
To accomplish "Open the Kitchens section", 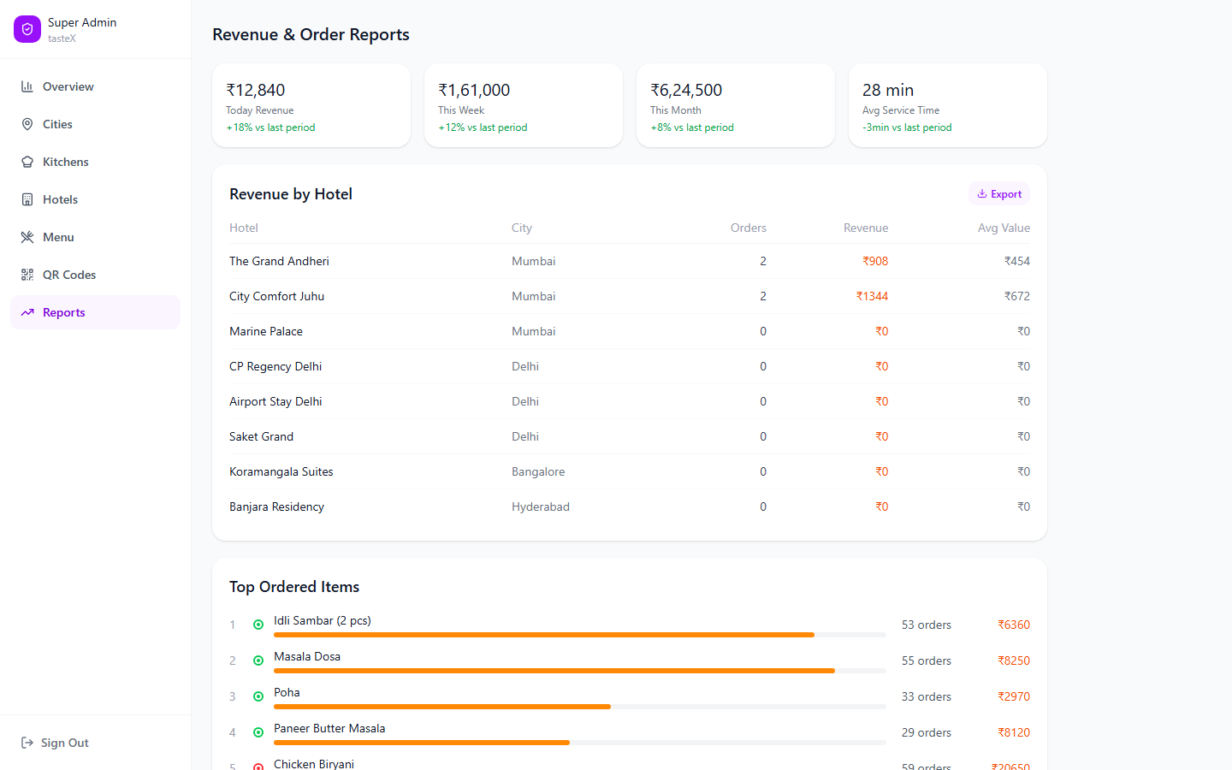I will 95,162.
